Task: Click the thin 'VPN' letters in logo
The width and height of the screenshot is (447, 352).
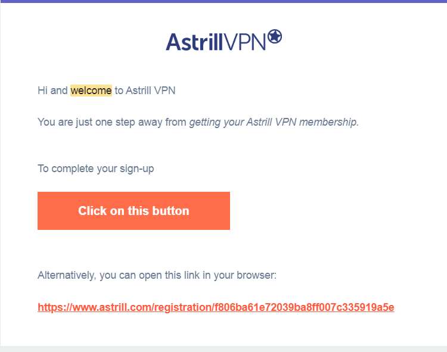Action: (244, 42)
